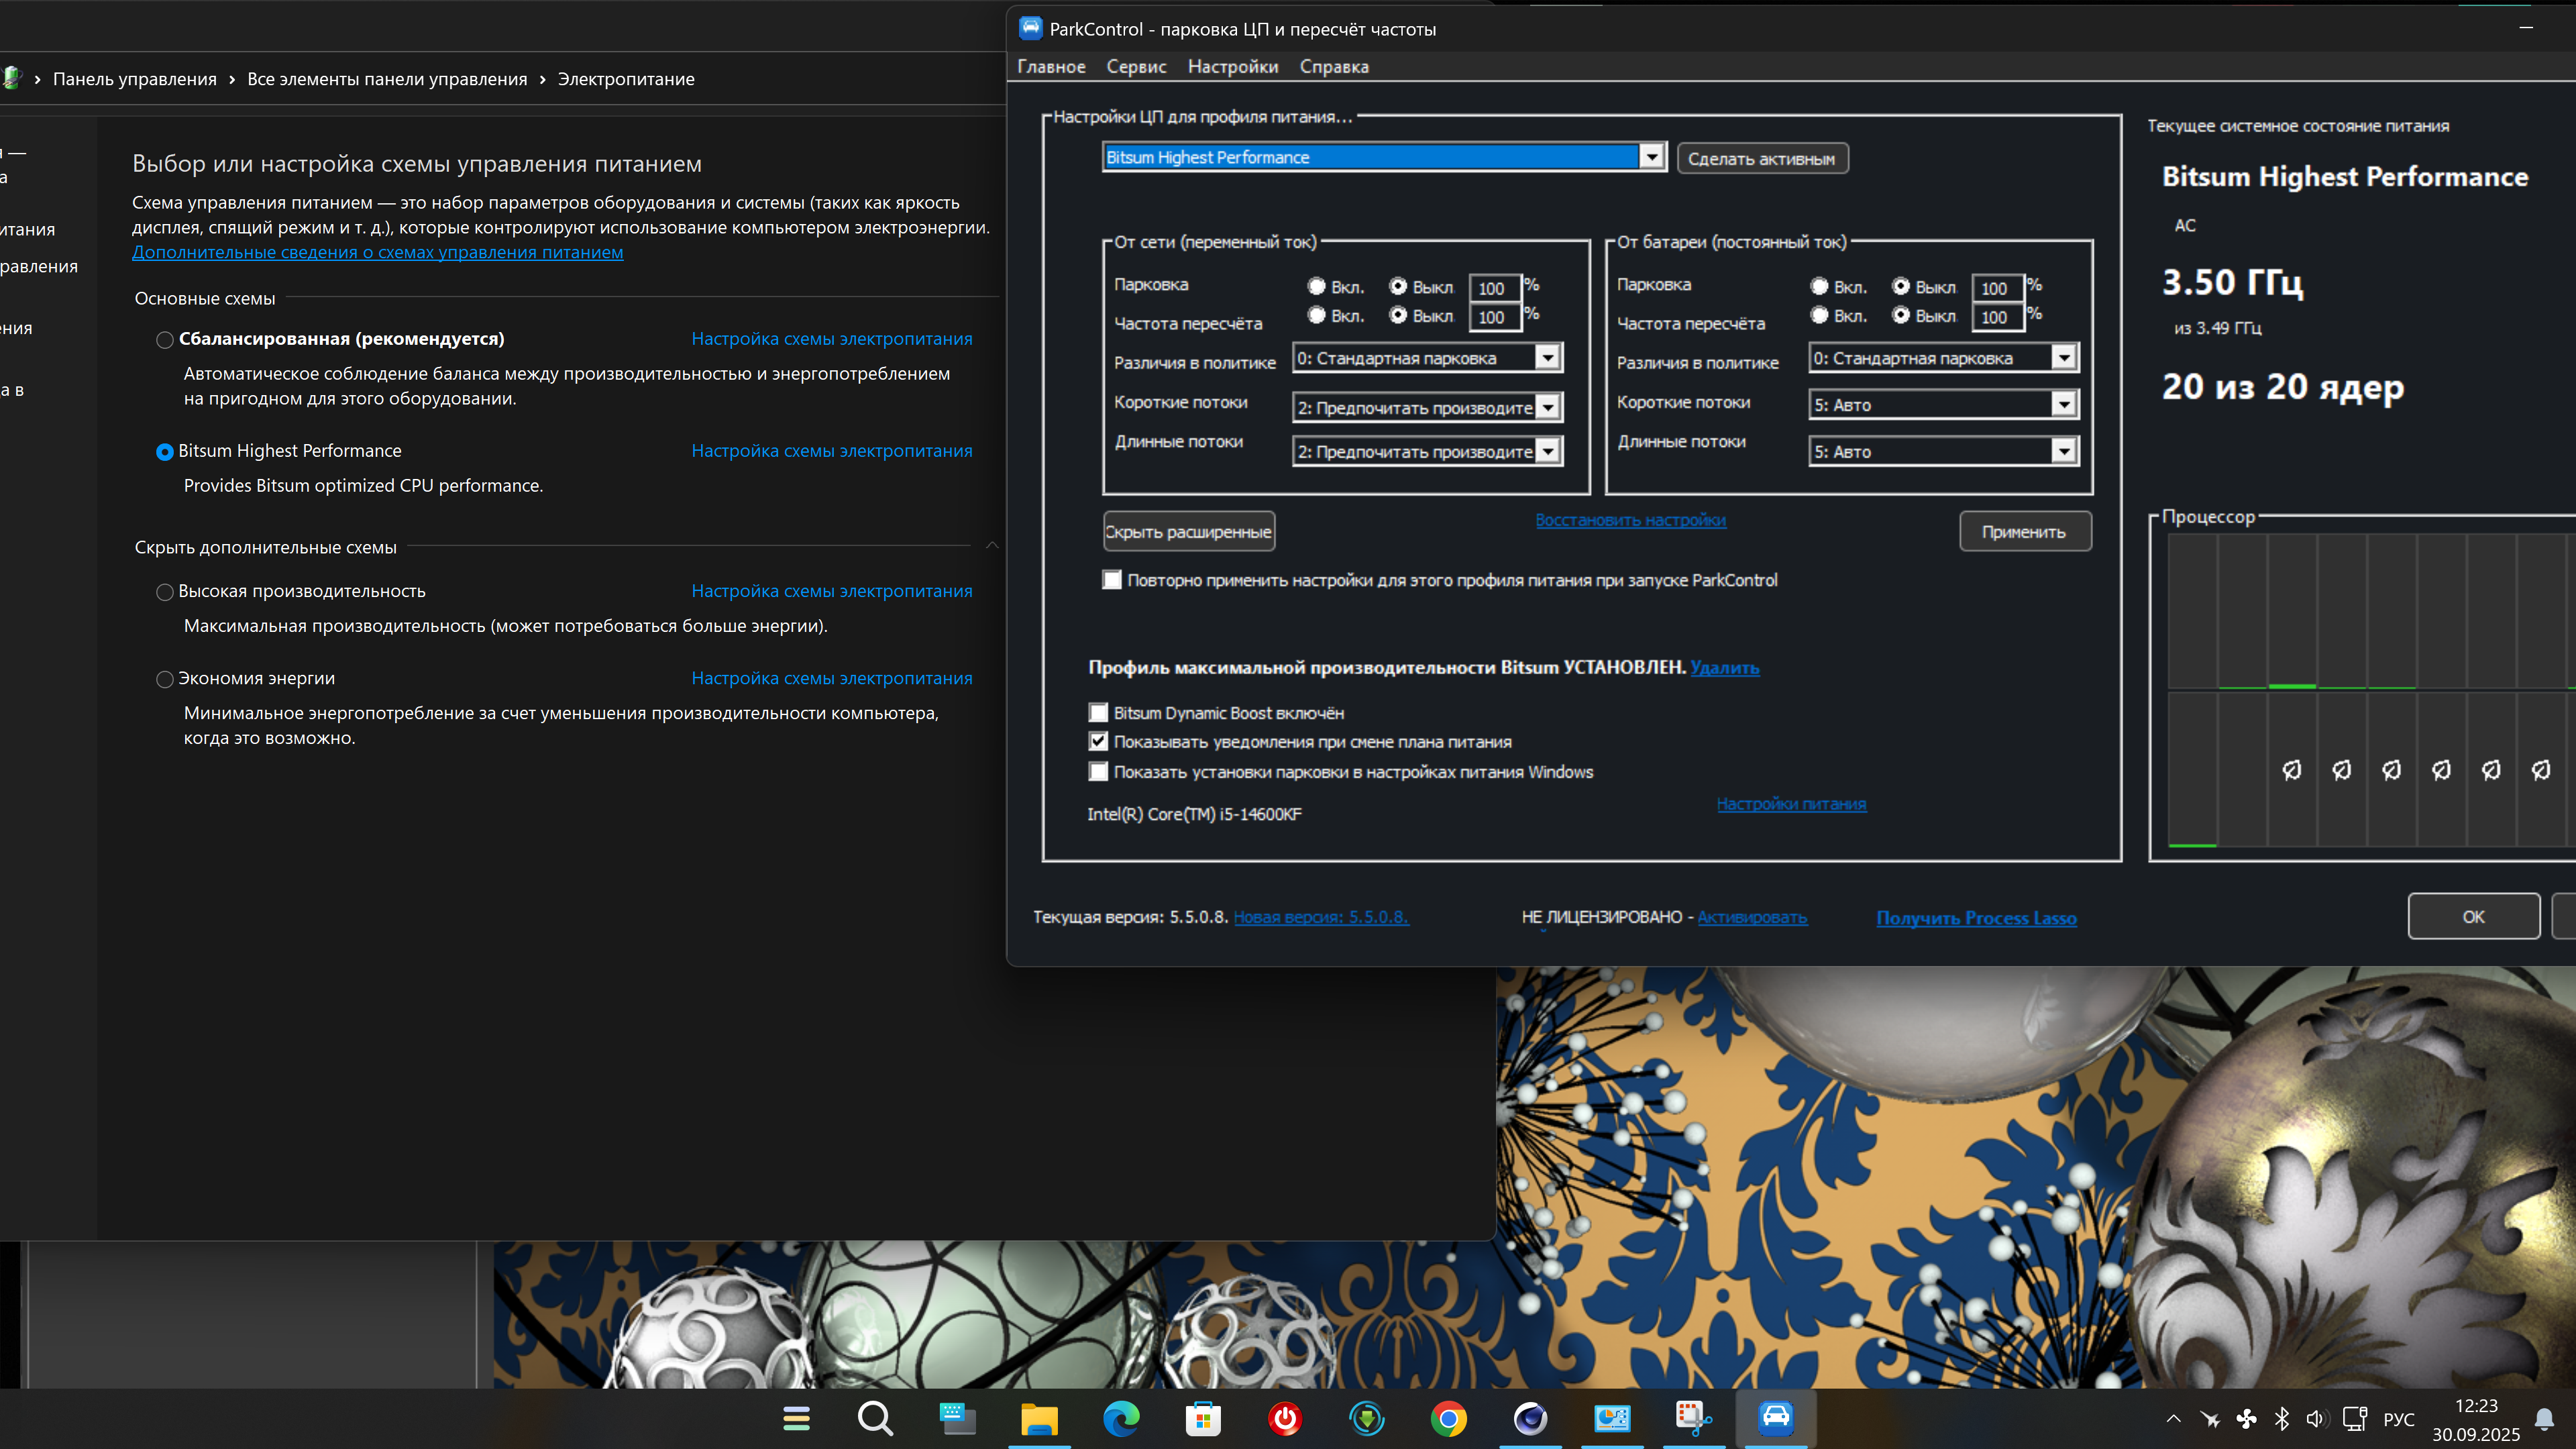Open Google Chrome from the taskbar

click(1448, 1418)
